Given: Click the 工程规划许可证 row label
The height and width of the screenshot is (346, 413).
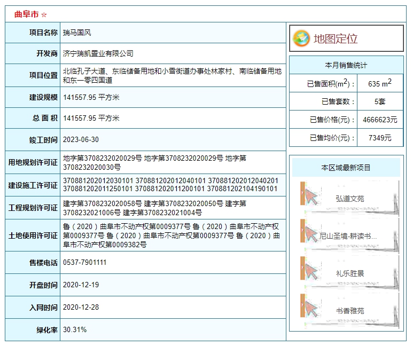Looking at the screenshot, I should (x=33, y=208).
